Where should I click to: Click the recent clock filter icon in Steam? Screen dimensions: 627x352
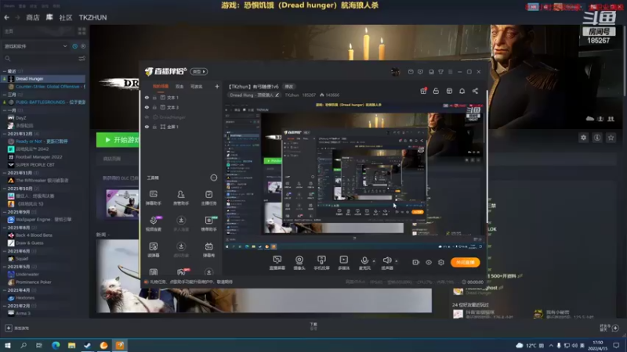(x=74, y=46)
